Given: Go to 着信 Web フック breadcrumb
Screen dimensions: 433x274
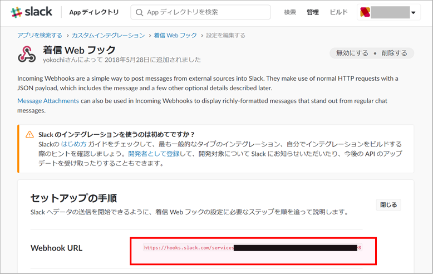Looking at the screenshot, I should click(x=175, y=35).
